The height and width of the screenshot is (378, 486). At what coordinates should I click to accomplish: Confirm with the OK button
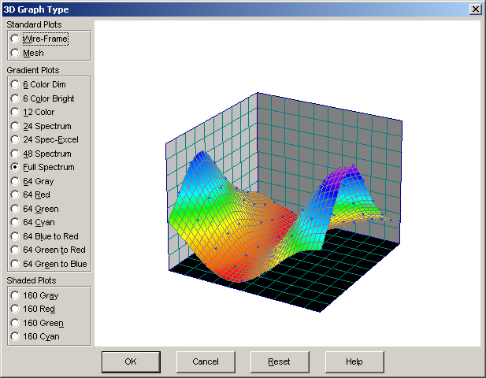[x=131, y=362]
